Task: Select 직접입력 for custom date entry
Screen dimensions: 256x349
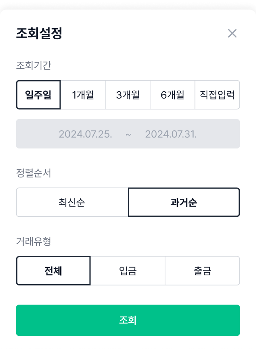Action: [217, 95]
